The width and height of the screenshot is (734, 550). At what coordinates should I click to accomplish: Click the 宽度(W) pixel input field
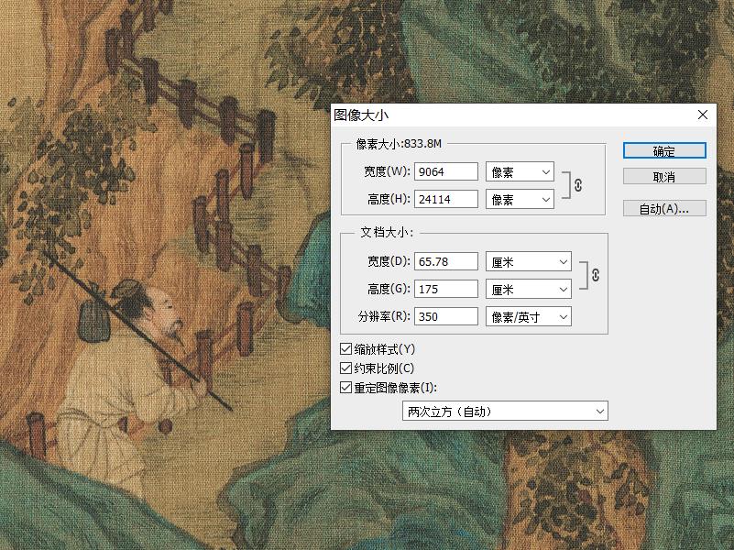[446, 171]
